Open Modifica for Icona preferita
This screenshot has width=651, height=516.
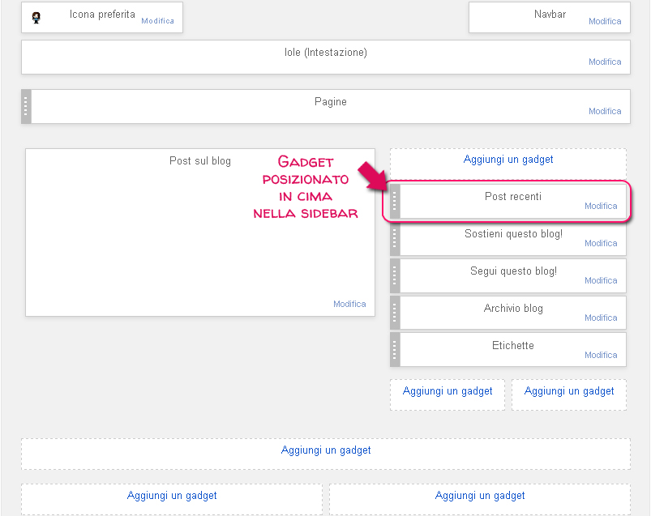click(x=157, y=21)
